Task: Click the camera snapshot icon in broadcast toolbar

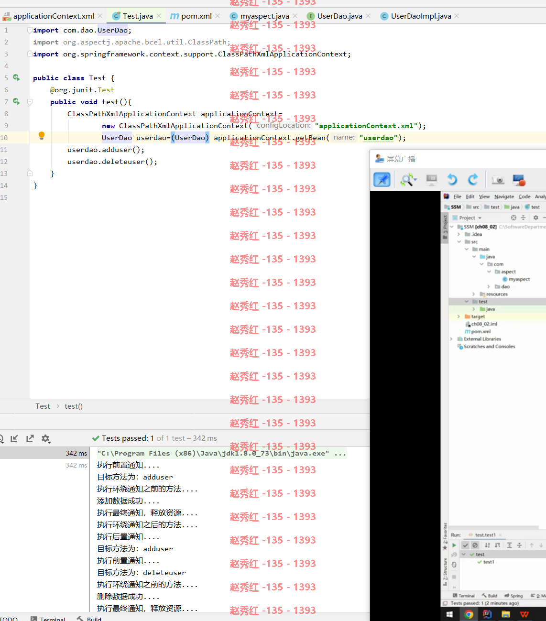Action: point(498,180)
